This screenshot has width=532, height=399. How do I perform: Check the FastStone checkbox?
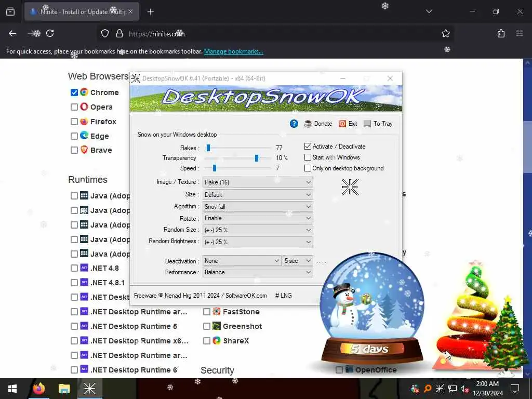207,312
